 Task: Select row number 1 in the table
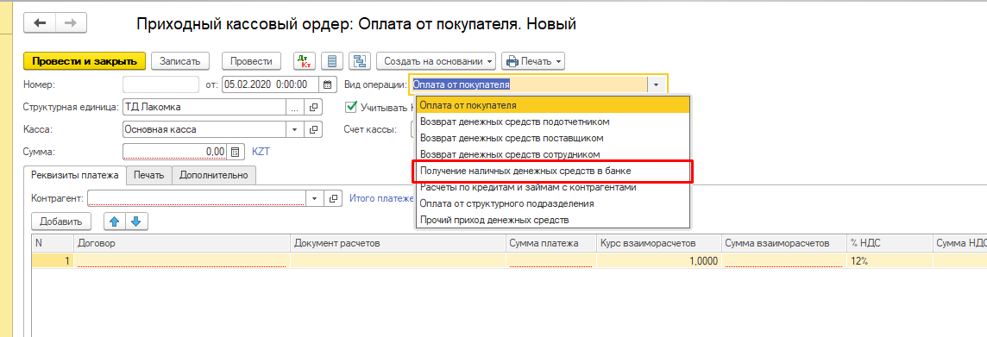point(53,260)
